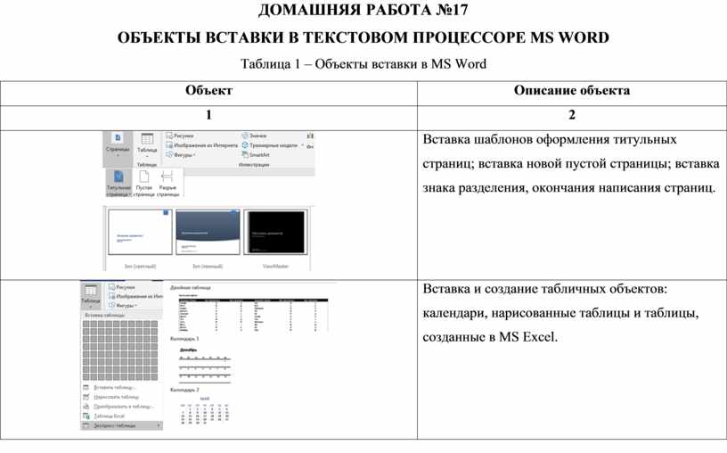The height and width of the screenshot is (453, 727).
Task: Click Рисунки in the Страницы ribbon screenshot
Action: click(x=180, y=136)
